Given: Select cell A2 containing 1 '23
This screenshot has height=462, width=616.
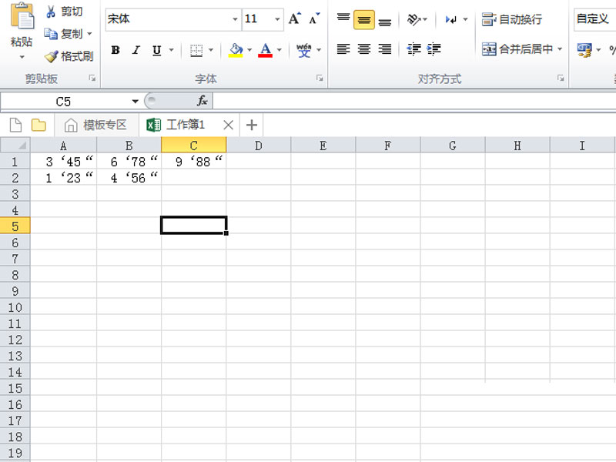Looking at the screenshot, I should (x=64, y=178).
